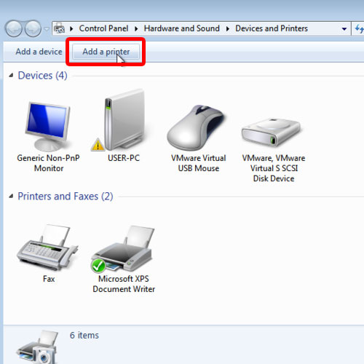
Task: Select the VMware Virtual S SCSI Disk Device
Action: [x=272, y=132]
